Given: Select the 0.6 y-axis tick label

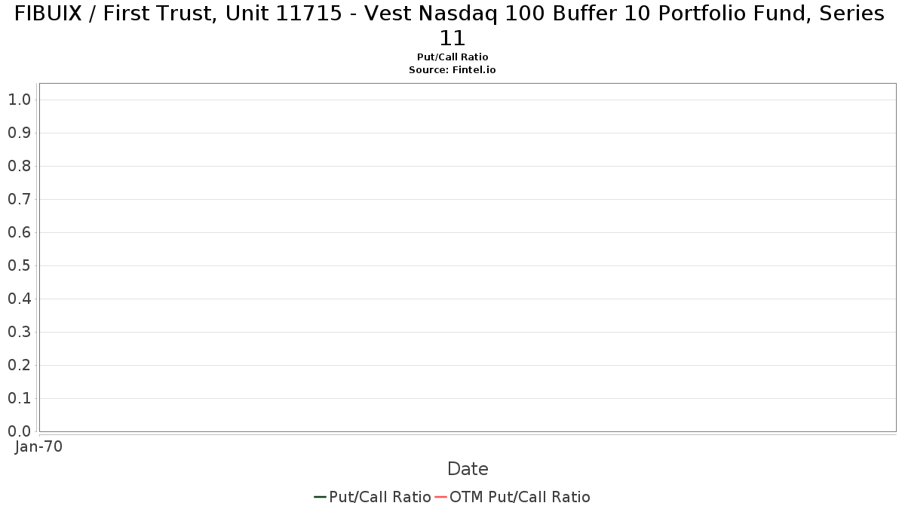Looking at the screenshot, I should [19, 232].
